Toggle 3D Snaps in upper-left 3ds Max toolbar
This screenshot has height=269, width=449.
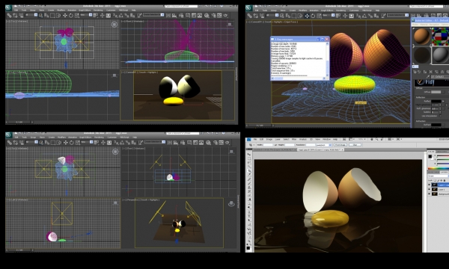(x=115, y=15)
